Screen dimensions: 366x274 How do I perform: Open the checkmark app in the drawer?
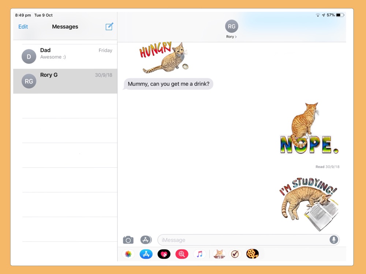(235, 254)
